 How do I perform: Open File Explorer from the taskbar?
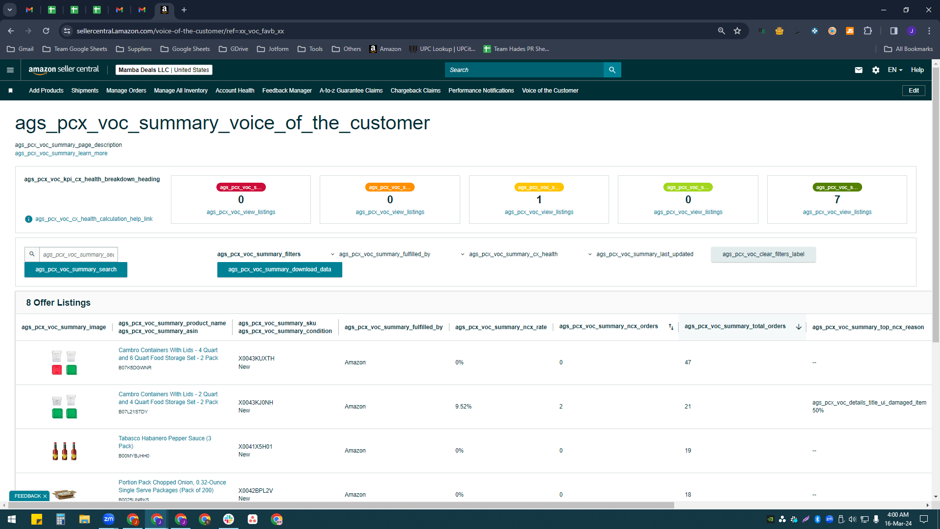(85, 519)
